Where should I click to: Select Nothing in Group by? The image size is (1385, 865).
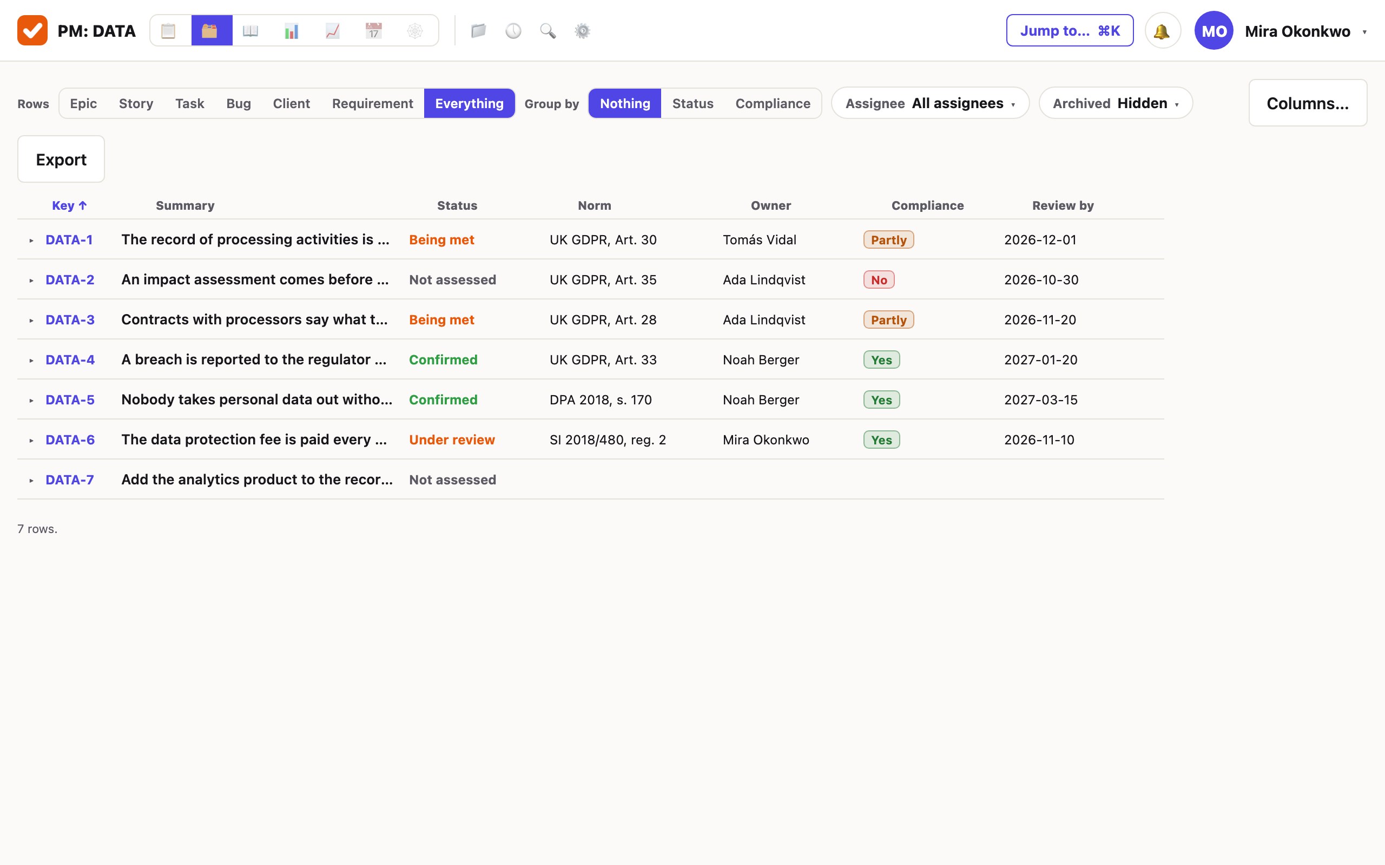tap(625, 104)
